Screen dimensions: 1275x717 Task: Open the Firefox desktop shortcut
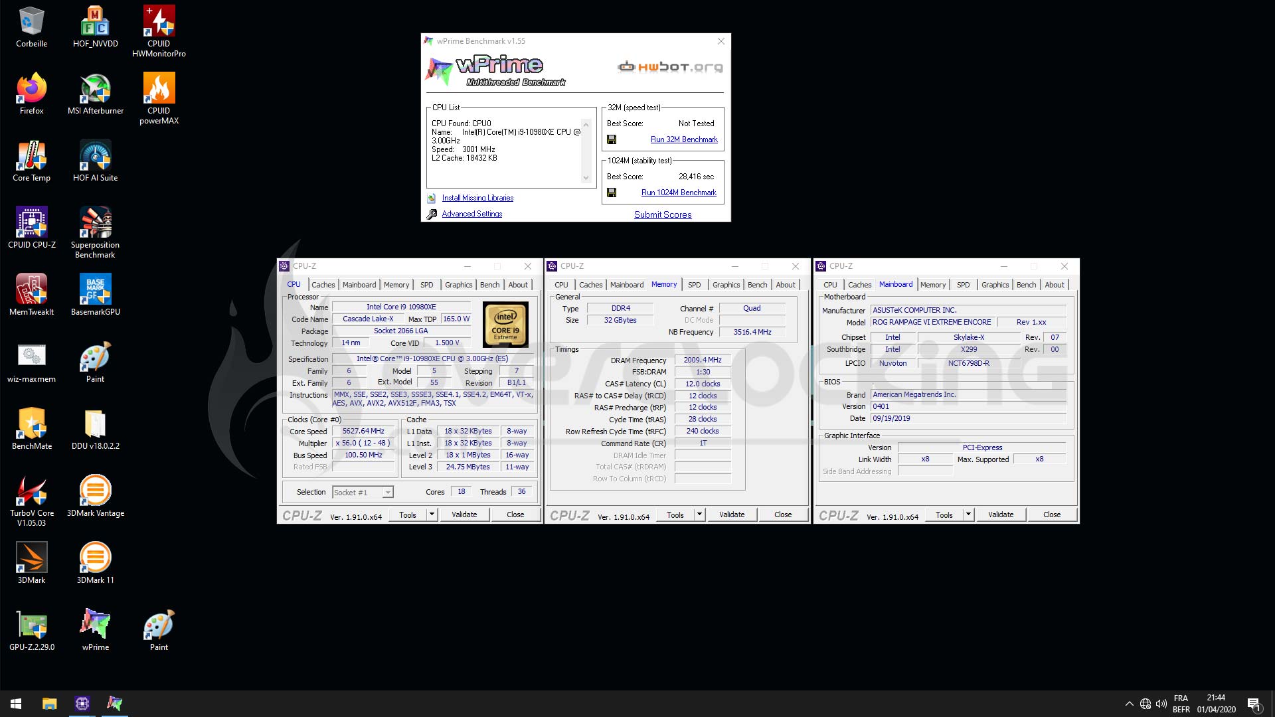(31, 94)
